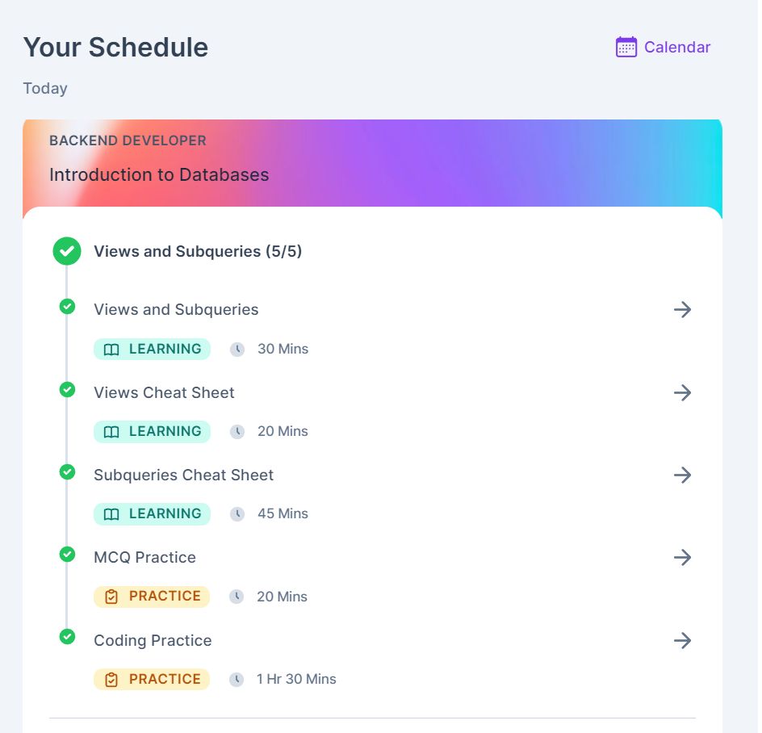Click the clock icon beside 1 Hr 30 Mins
Image resolution: width=762 pixels, height=733 pixels.
click(237, 679)
